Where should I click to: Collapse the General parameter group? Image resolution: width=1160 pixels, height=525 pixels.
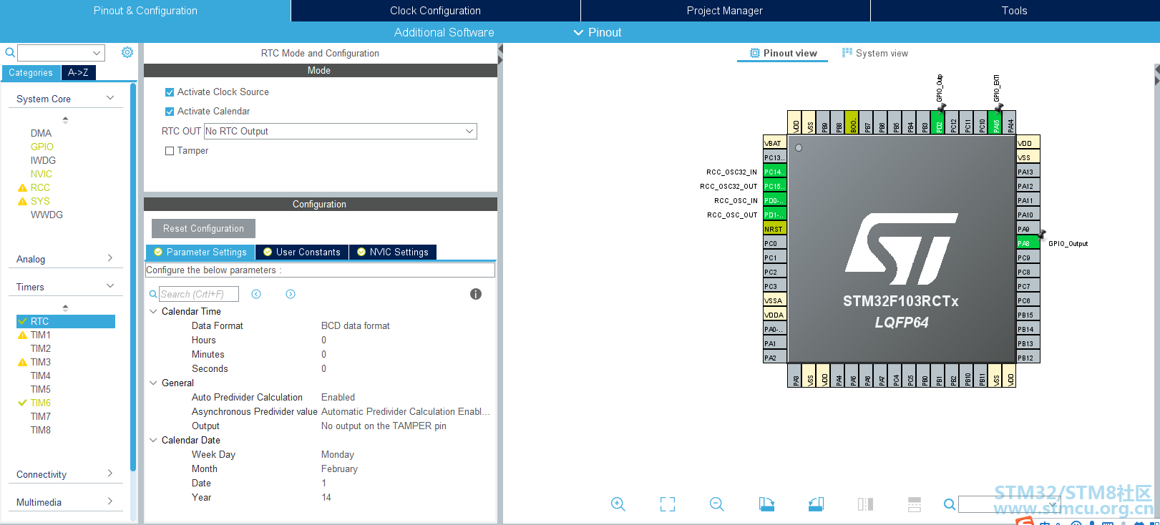pos(153,383)
